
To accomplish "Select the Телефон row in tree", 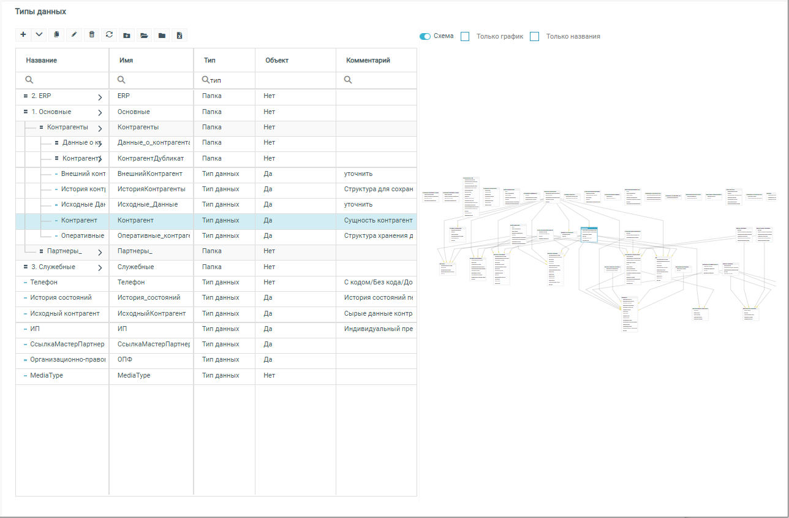I will (43, 283).
